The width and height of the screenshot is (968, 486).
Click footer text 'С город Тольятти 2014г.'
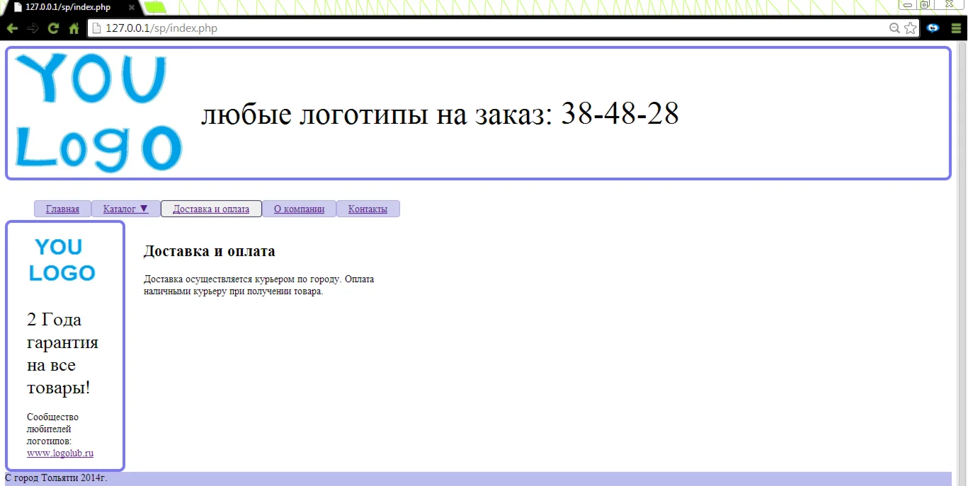(x=56, y=478)
